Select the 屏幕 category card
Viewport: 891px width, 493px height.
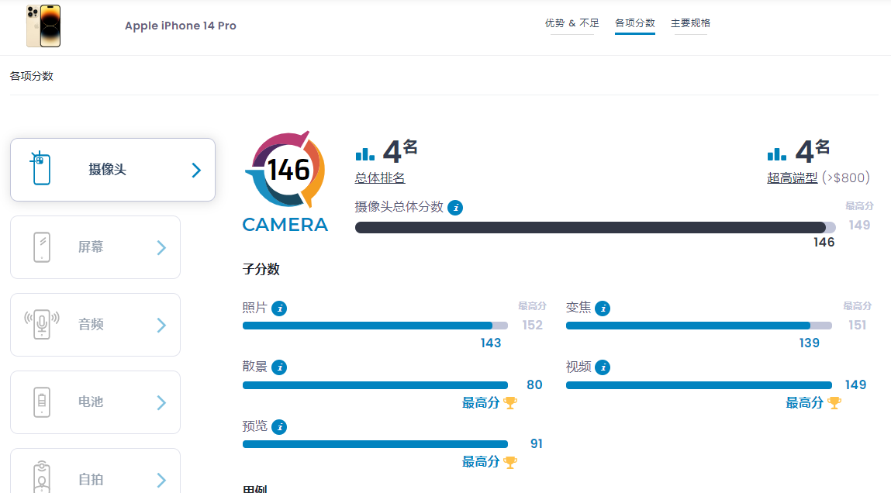pyautogui.click(x=95, y=247)
